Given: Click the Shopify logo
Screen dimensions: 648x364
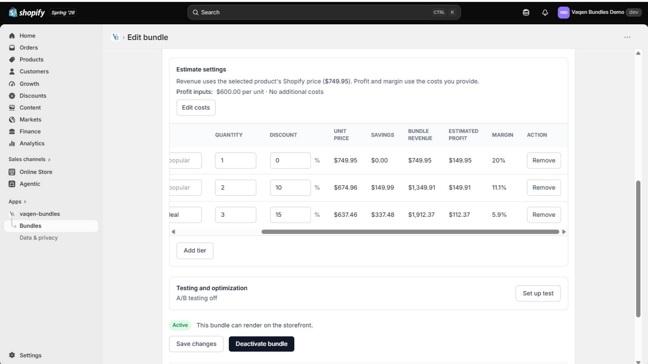Looking at the screenshot, I should click(27, 13).
